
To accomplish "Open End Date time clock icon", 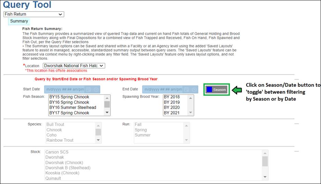I will coord(194,90).
